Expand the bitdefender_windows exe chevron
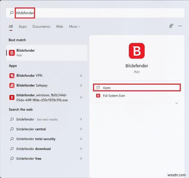Screen dimensions: 189x178 (x=81, y=97)
